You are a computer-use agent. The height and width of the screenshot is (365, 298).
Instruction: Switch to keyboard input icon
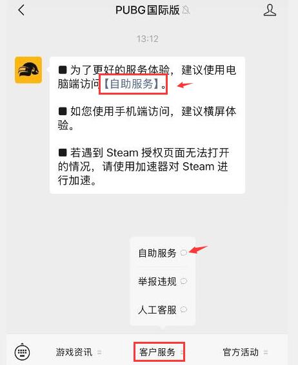coord(22,351)
